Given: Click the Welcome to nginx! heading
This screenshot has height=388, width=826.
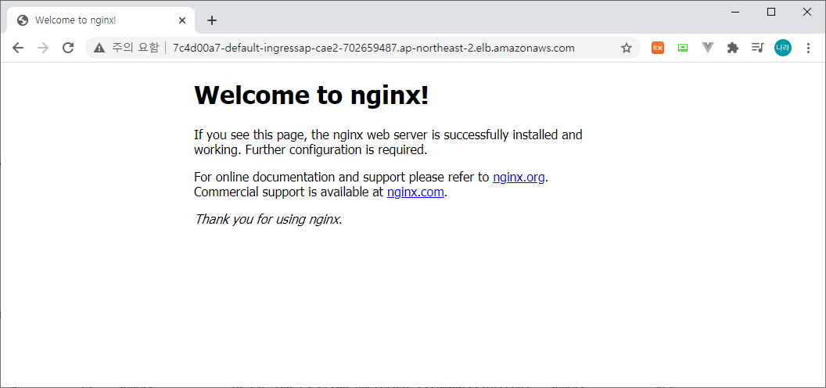Looking at the screenshot, I should tap(311, 95).
